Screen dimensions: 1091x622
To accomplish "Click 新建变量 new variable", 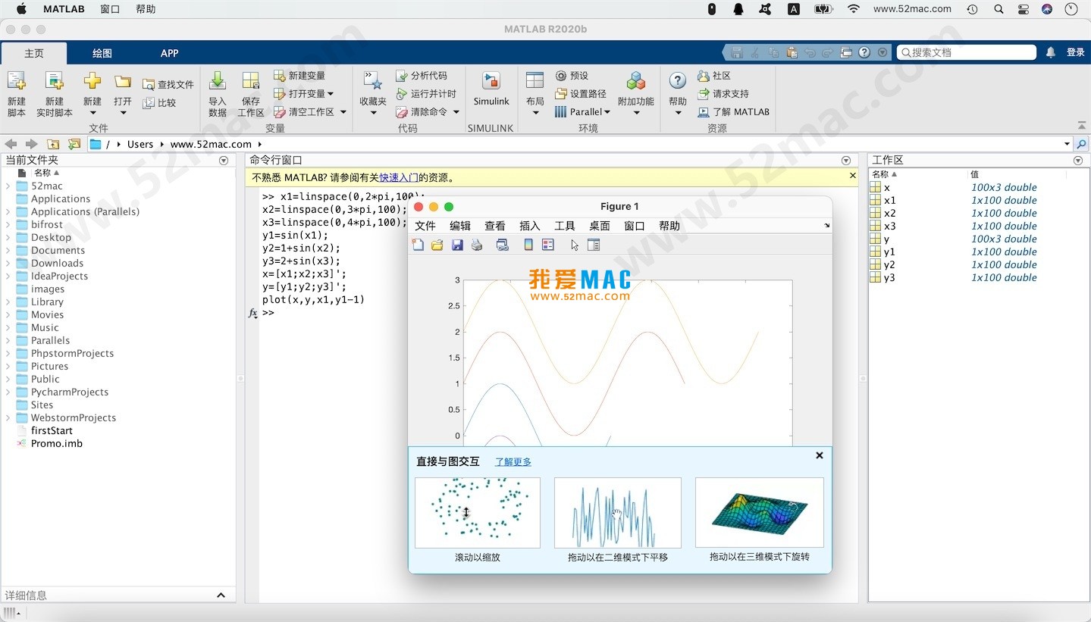I will [299, 76].
